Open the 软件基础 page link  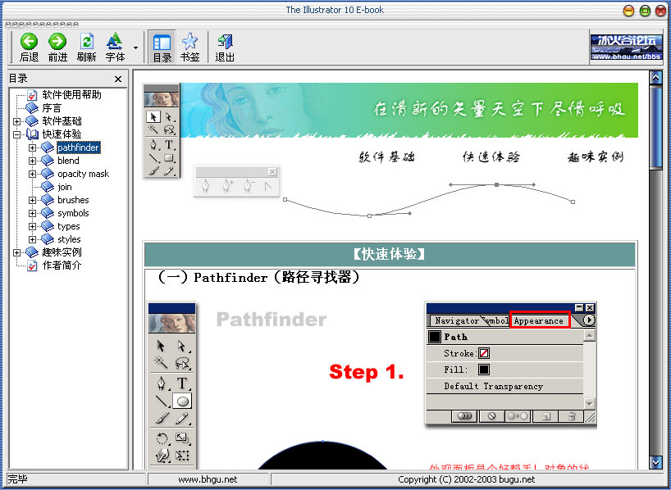click(387, 157)
